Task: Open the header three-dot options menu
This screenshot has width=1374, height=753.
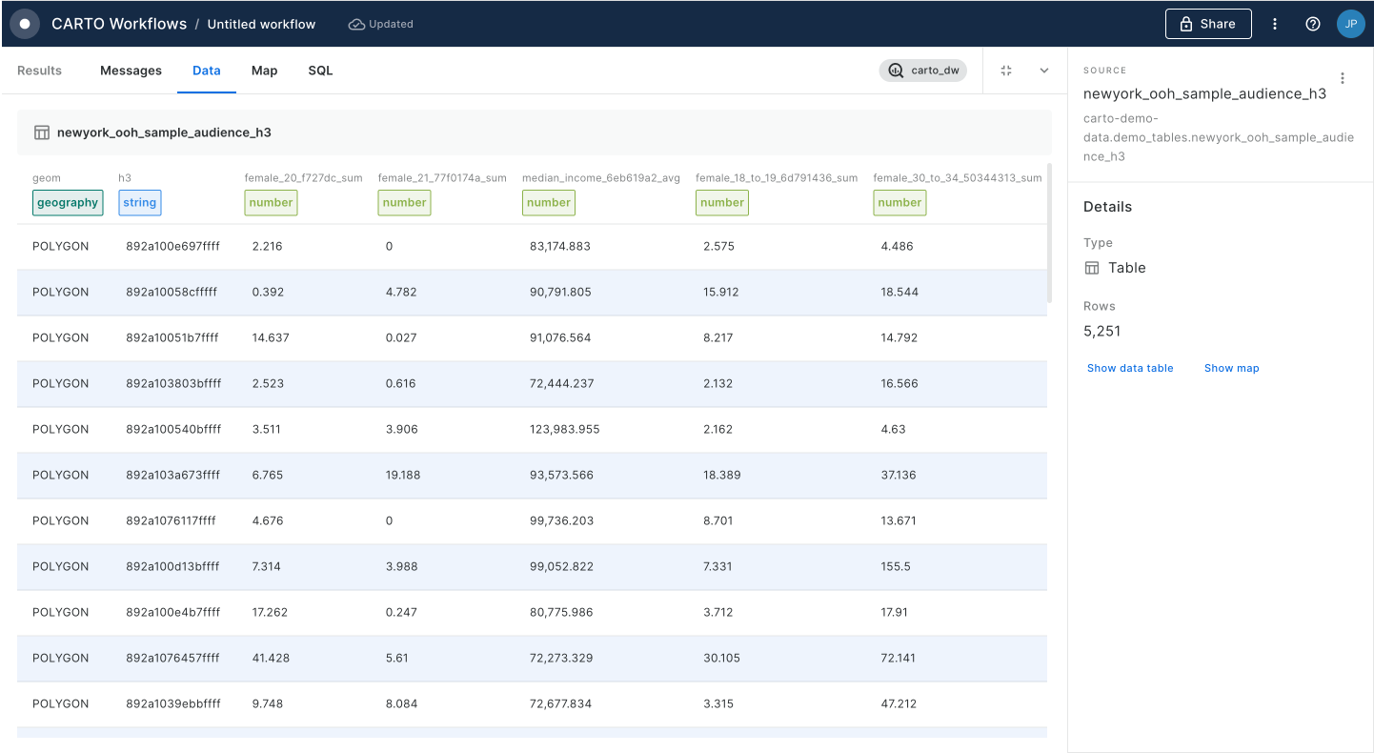Action: click(x=1275, y=24)
